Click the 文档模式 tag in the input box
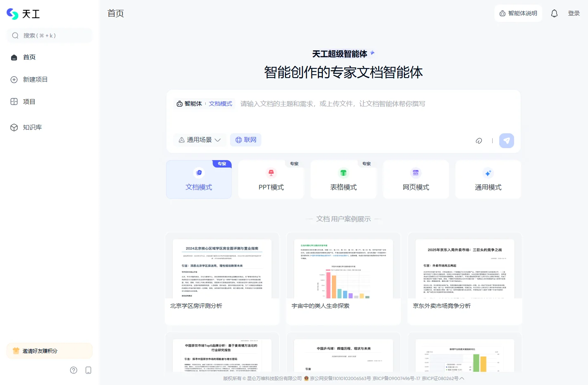This screenshot has width=588, height=385. click(x=220, y=104)
